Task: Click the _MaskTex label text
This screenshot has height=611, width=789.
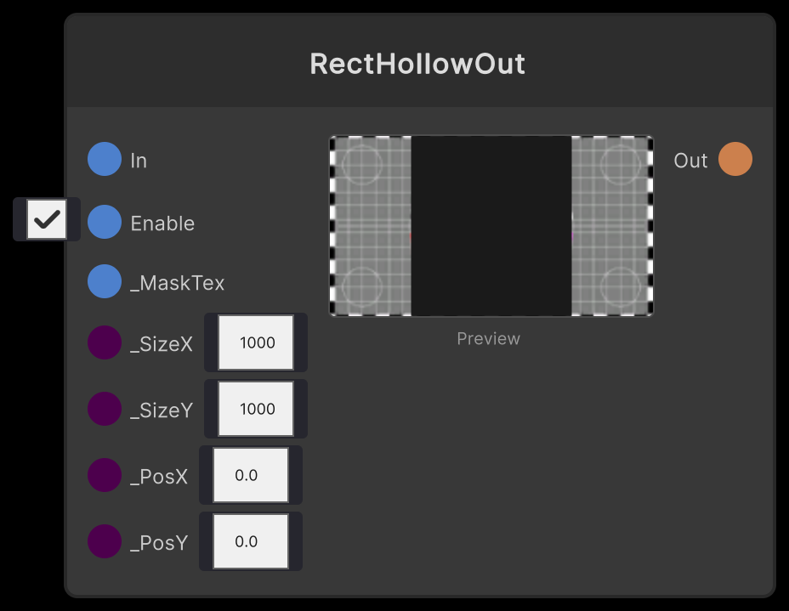Action: click(x=178, y=282)
